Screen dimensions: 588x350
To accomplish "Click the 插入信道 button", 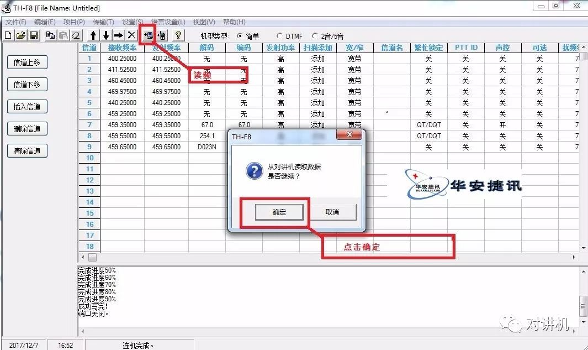I will pos(27,106).
